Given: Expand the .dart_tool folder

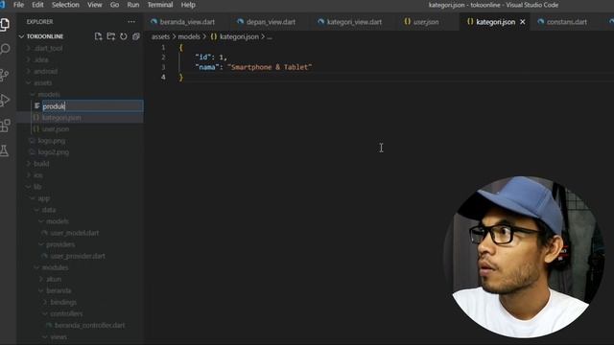Looking at the screenshot, I should 28,48.
